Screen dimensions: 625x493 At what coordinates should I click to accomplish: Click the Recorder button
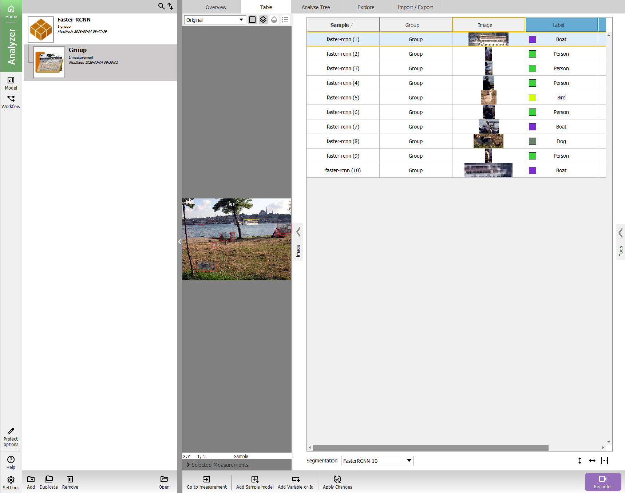[603, 482]
